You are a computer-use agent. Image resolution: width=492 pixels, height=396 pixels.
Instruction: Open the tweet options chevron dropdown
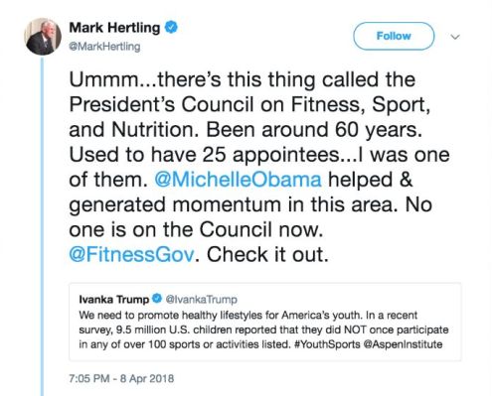(x=455, y=37)
